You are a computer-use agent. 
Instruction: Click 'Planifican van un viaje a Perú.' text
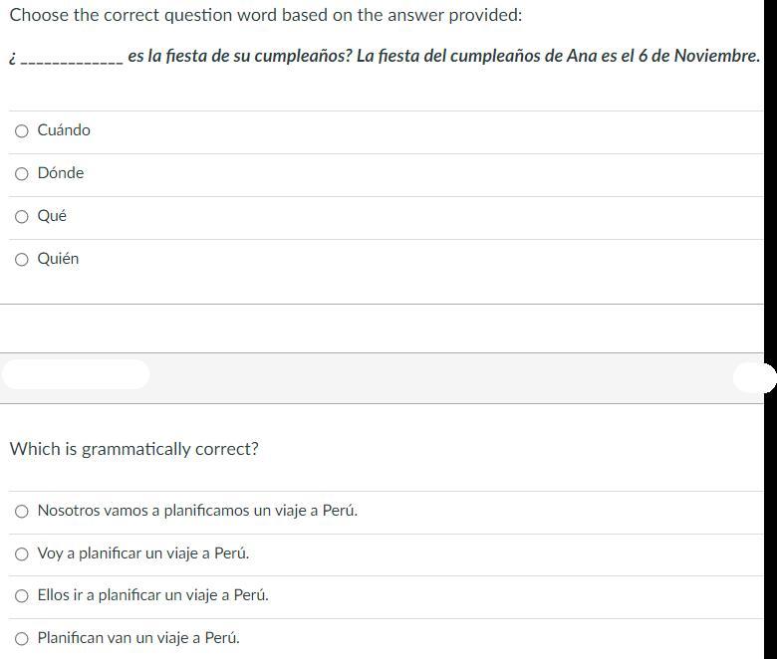click(138, 638)
